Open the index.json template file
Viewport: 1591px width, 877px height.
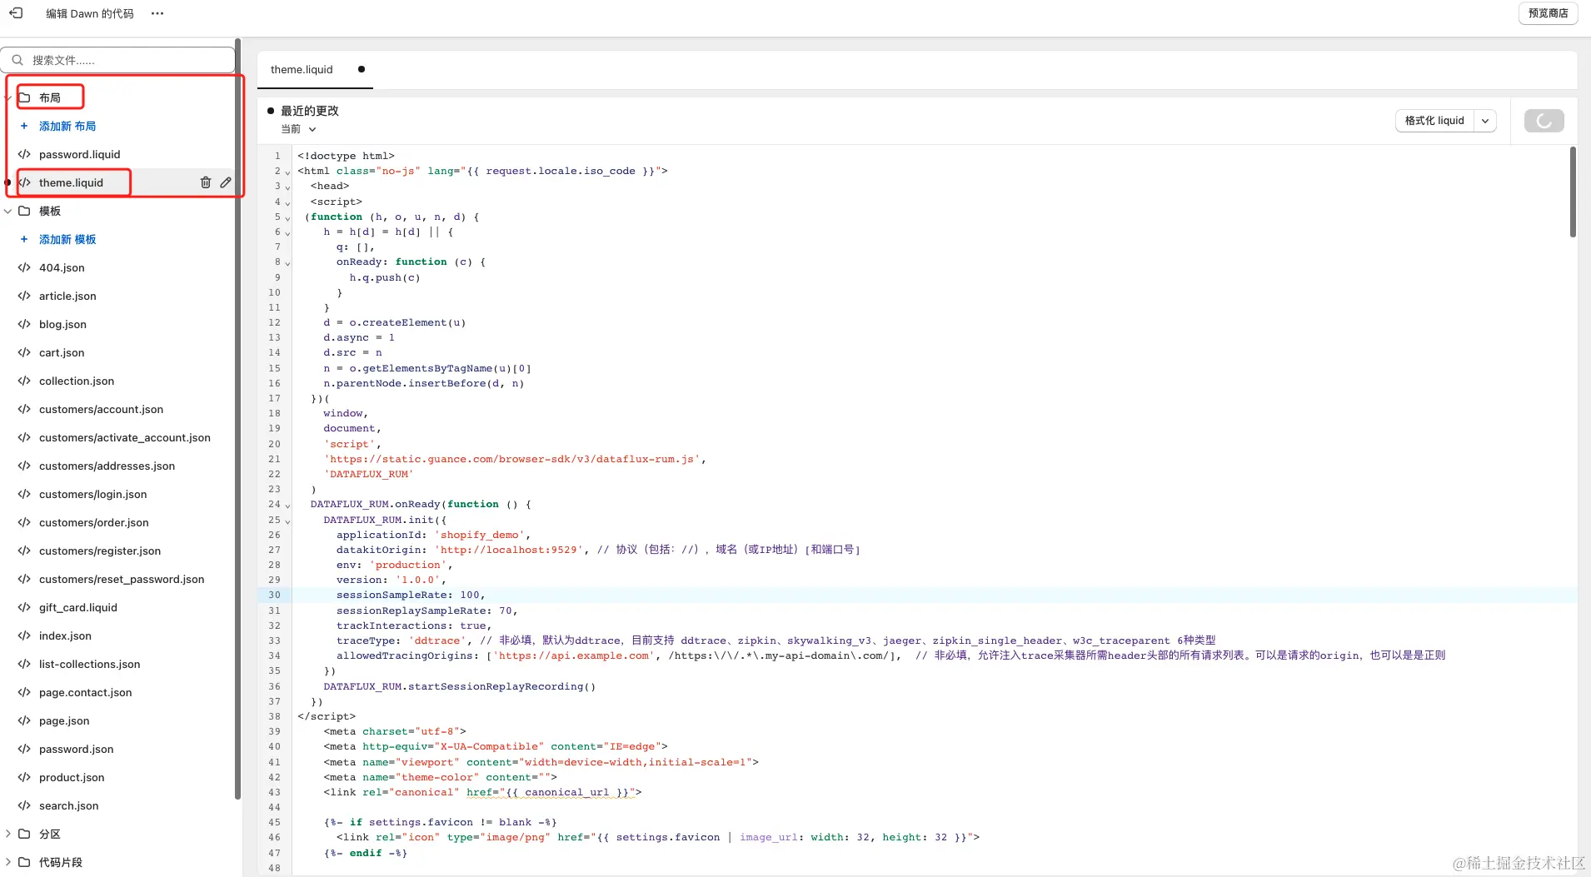65,636
